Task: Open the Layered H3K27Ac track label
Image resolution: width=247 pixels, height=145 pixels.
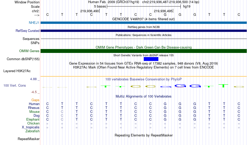Action: [x=17, y=71]
